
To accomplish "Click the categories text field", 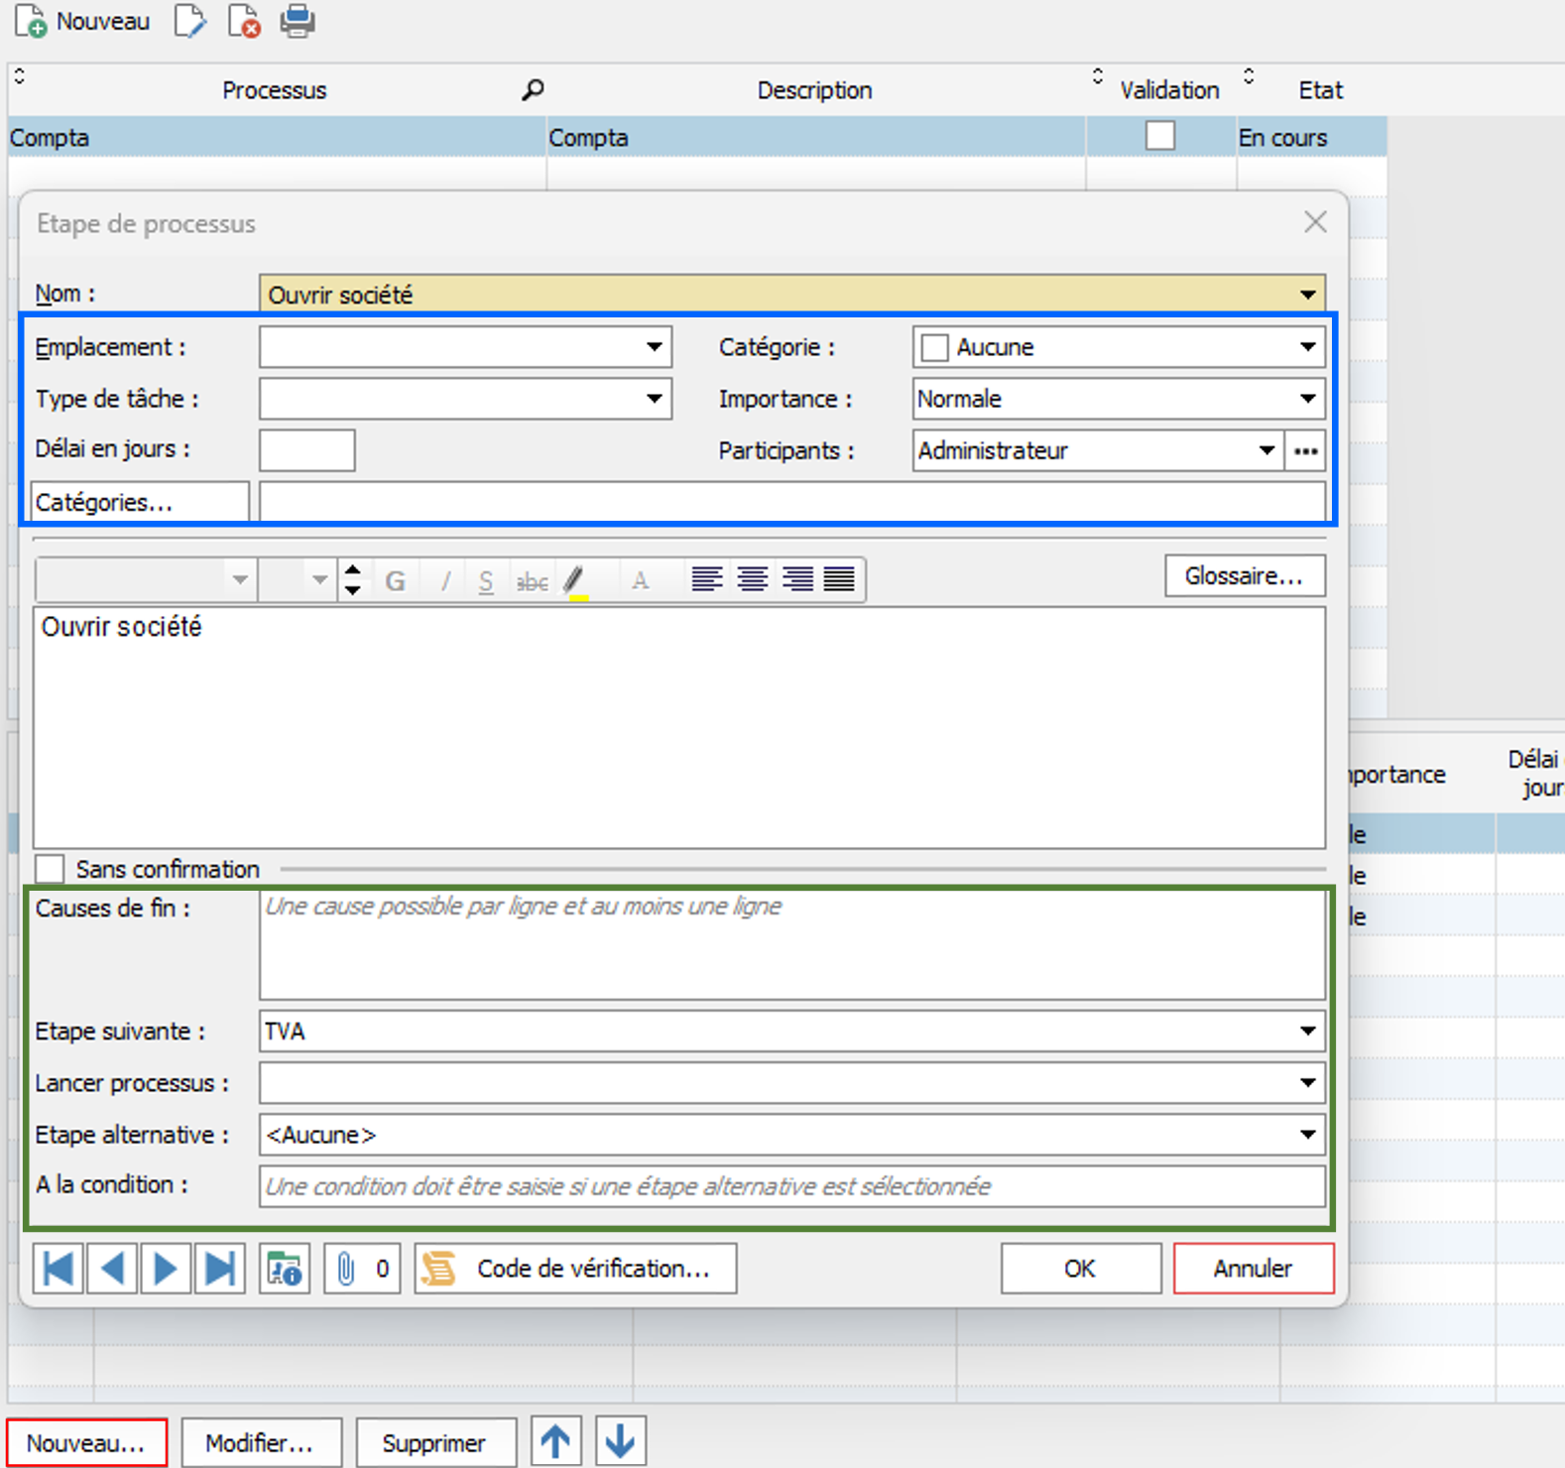I will (792, 502).
